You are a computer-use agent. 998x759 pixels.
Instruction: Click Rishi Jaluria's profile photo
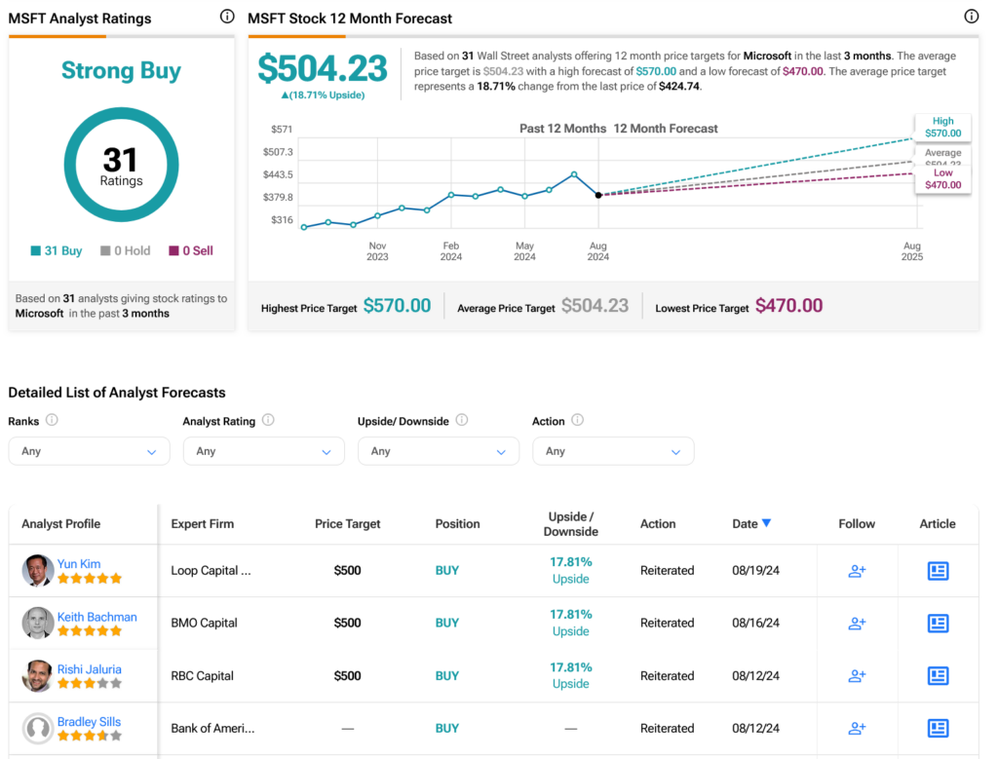pos(38,676)
